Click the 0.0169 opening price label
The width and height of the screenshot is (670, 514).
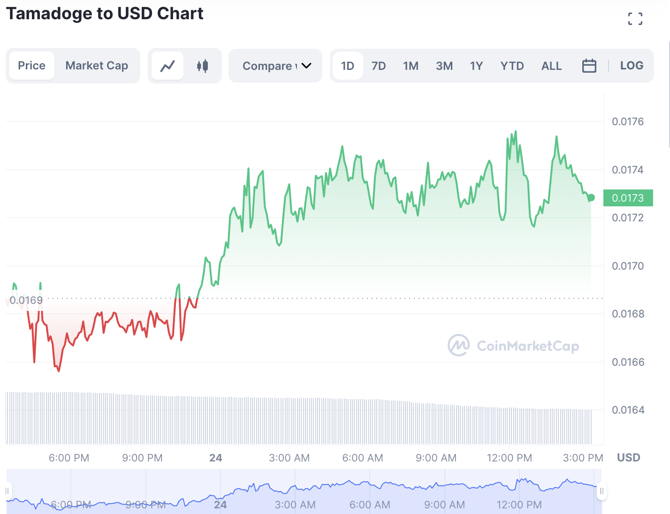(x=26, y=300)
